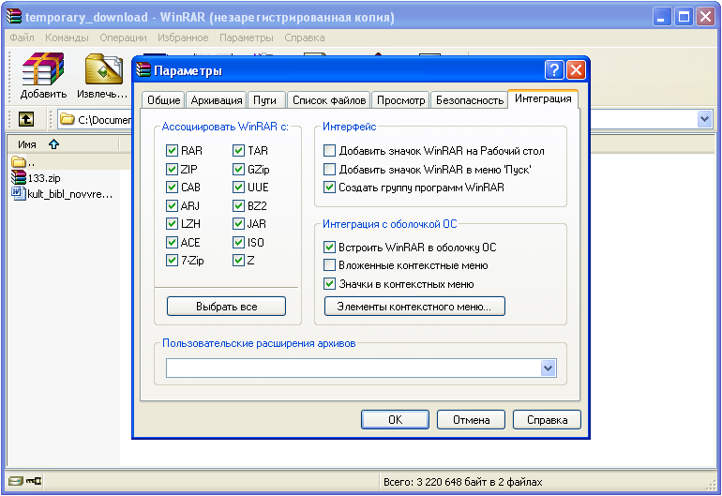Image resolution: width=722 pixels, height=496 pixels.
Task: Uncheck 'Встроить WinRAR в оболочку ОС'
Action: 329,247
